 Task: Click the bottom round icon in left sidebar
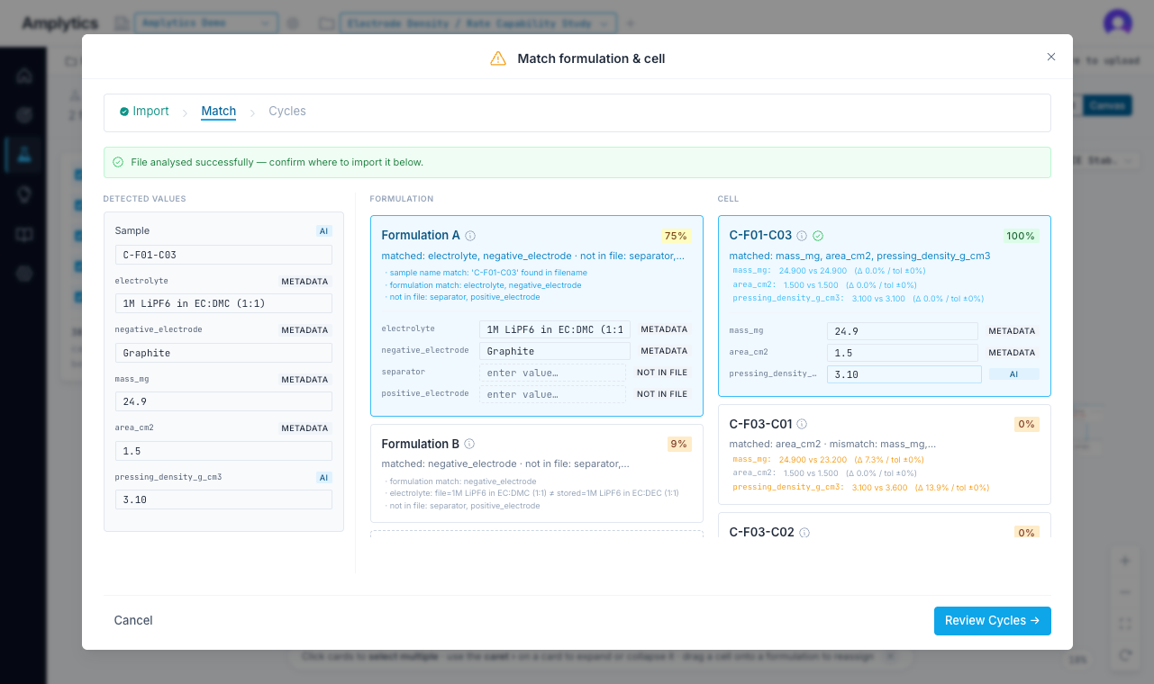tap(24, 274)
